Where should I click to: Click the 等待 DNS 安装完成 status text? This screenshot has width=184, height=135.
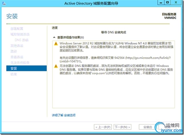tap(114, 32)
